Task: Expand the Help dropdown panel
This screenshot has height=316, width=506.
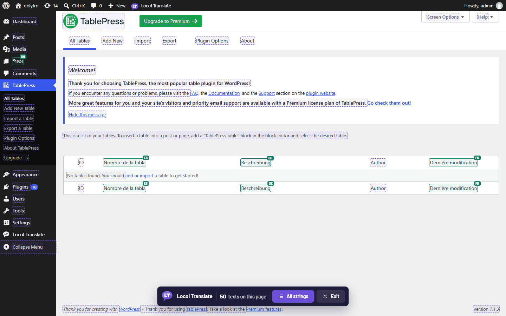Action: [485, 17]
